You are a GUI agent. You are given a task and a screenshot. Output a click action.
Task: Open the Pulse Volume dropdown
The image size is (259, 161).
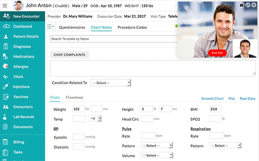coord(157,155)
